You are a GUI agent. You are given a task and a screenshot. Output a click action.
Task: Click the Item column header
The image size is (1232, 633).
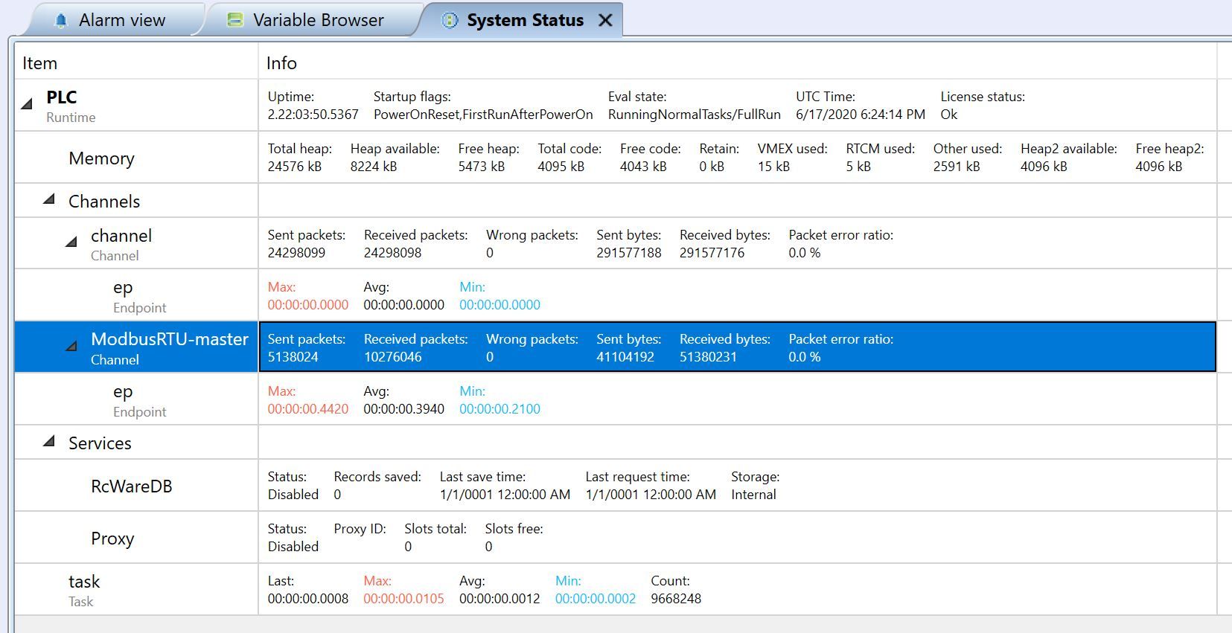coord(40,63)
